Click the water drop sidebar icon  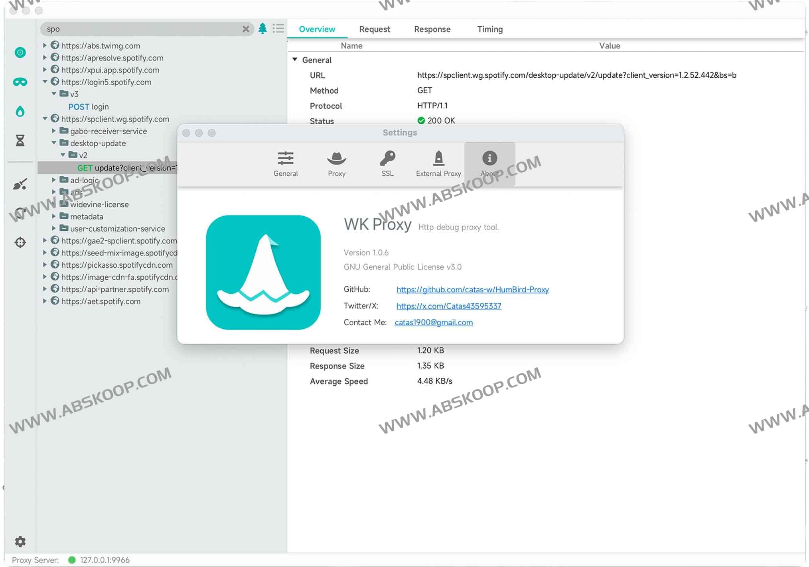point(20,111)
